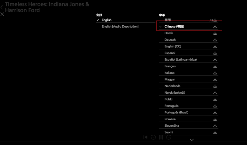Skip forward 10 seconds
Screen dimensions: 247x145
tap(169, 137)
